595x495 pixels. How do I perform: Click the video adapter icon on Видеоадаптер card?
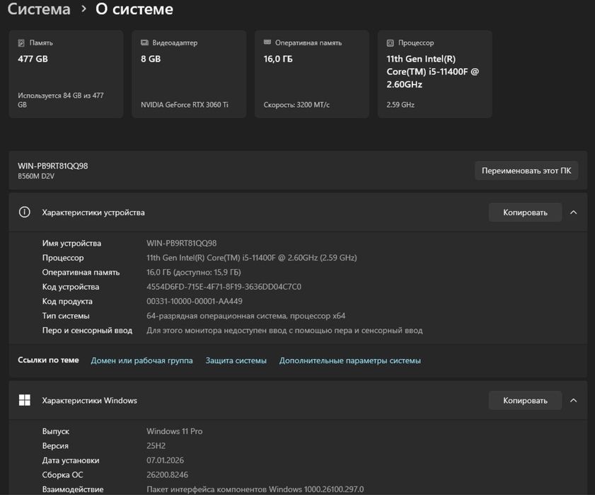tap(144, 43)
